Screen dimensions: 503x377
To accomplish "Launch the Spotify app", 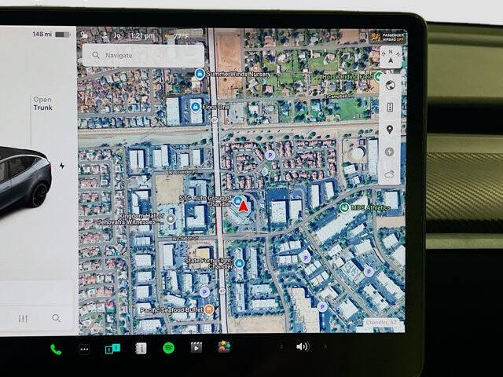I will point(169,348).
